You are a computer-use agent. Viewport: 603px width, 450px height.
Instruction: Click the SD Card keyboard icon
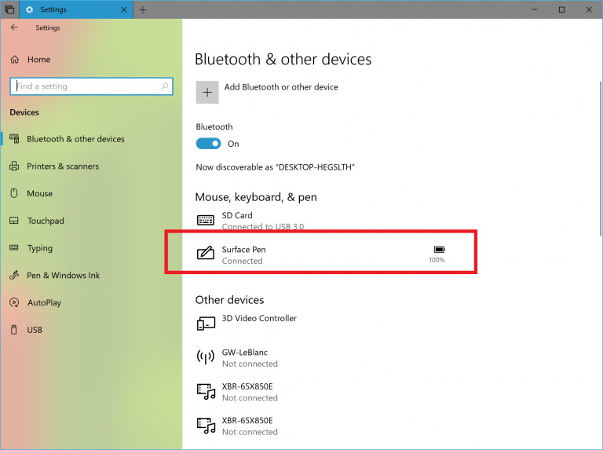[x=206, y=220]
